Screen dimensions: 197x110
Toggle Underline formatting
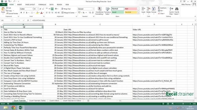26,13
